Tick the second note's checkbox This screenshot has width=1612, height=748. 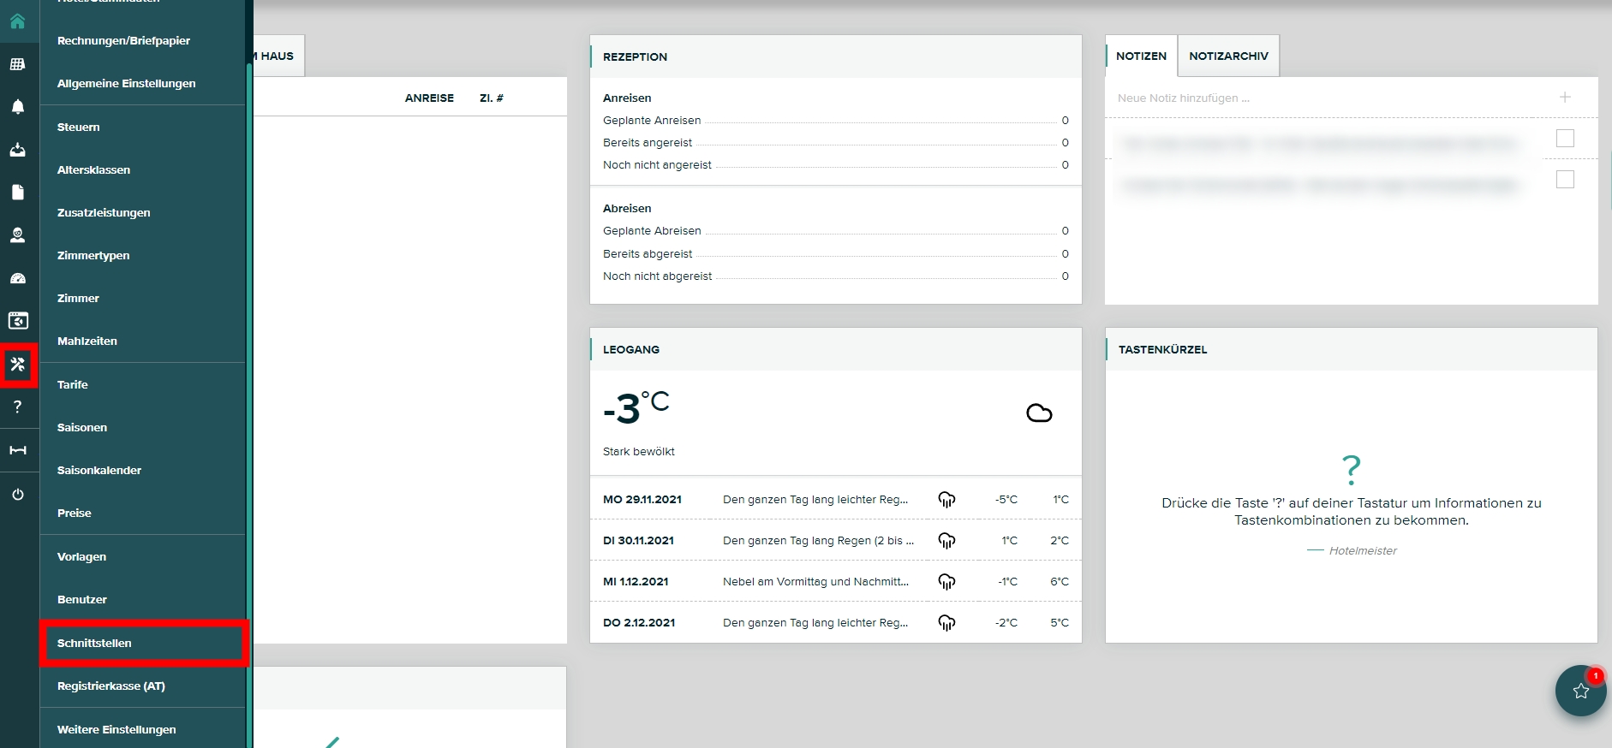[1565, 180]
